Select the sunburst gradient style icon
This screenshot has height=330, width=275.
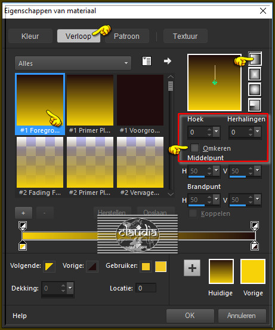[x=255, y=90]
